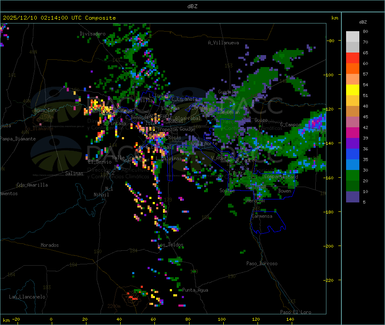The image size is (385, 325).
Task: Click the Lag.Llancanelo label
Action: click(x=27, y=297)
